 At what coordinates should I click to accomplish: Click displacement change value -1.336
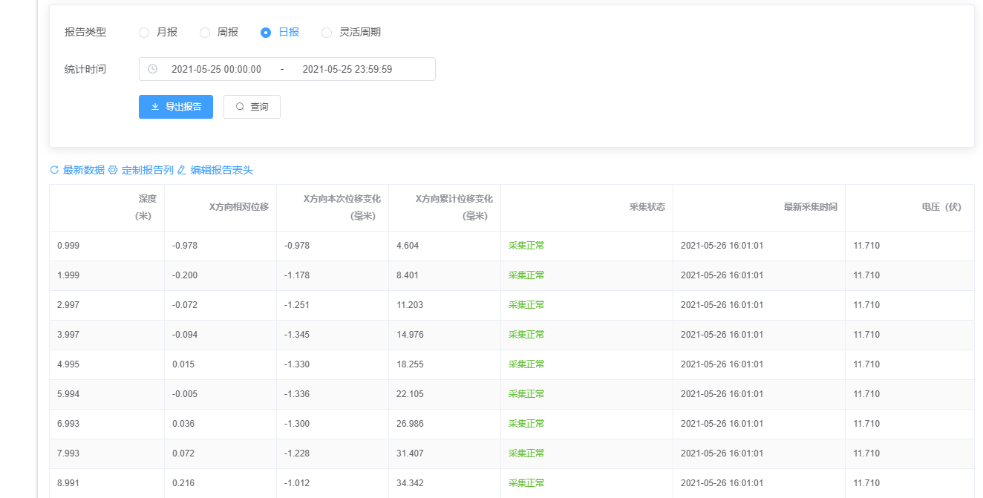[297, 394]
